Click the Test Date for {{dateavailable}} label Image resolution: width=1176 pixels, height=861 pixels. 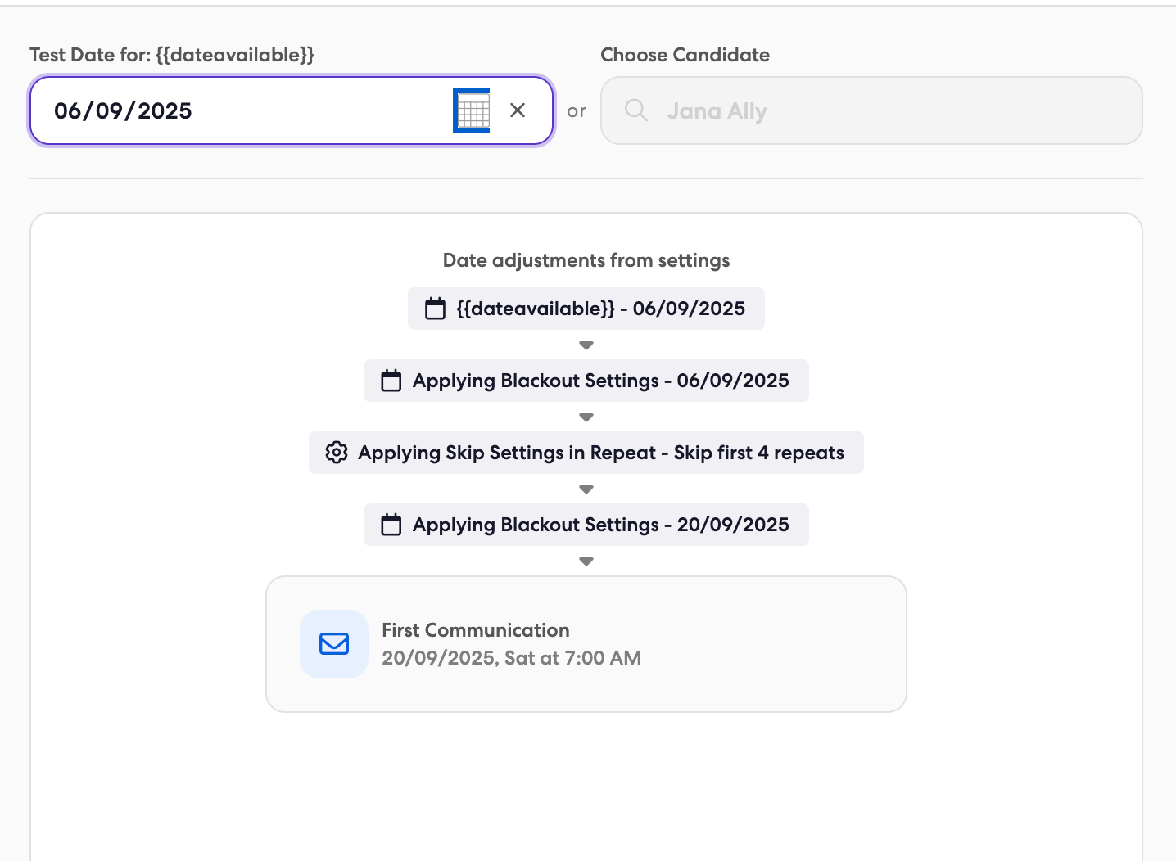point(172,55)
